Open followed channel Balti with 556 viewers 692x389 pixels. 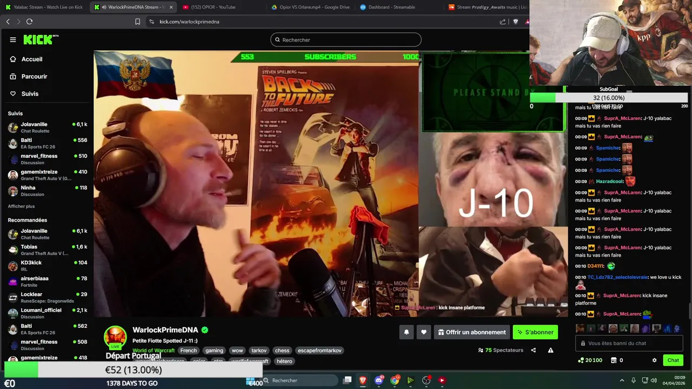(48, 143)
